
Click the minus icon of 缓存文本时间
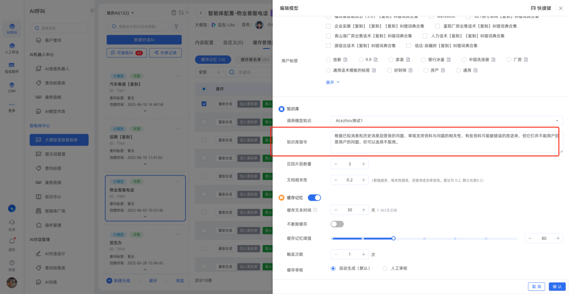(336, 210)
